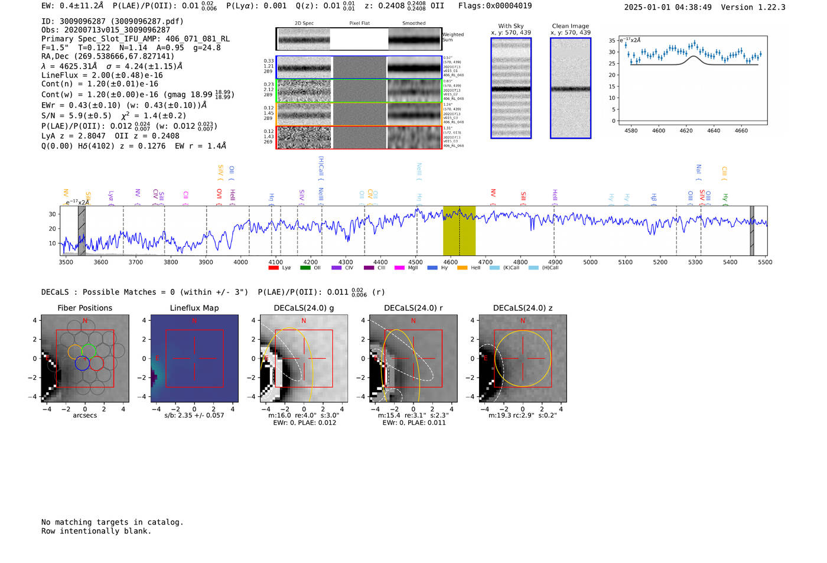This screenshot has width=827, height=563.
Task: Click the magenta MgII legend swatch
Action: pyautogui.click(x=399, y=268)
